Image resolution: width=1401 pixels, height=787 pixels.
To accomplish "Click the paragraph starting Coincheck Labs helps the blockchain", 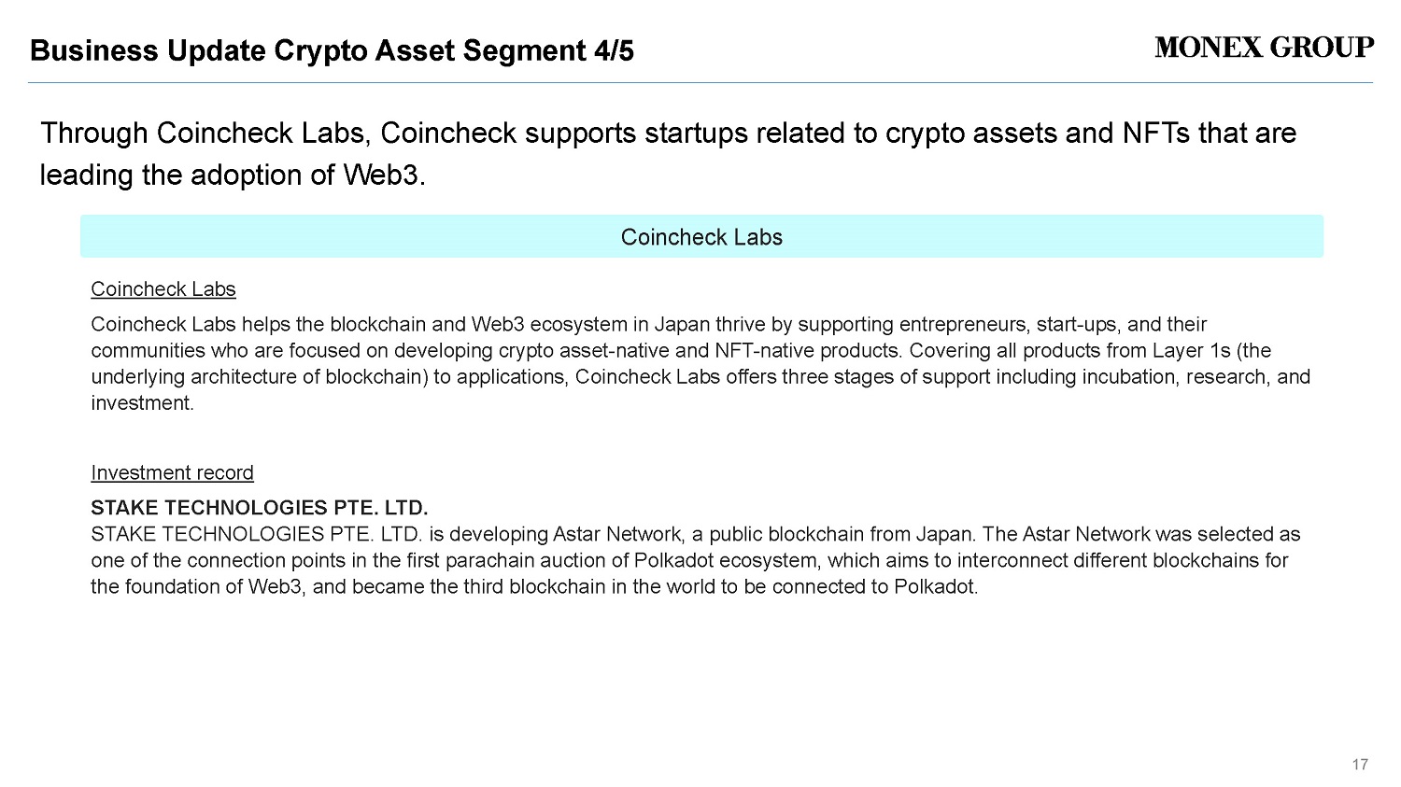I will [700, 364].
